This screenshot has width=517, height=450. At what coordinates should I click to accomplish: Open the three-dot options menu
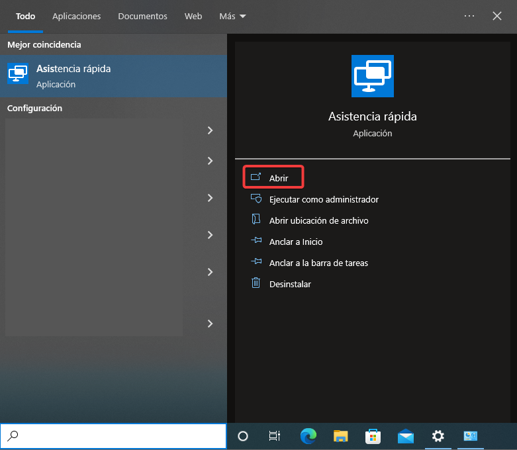click(469, 16)
